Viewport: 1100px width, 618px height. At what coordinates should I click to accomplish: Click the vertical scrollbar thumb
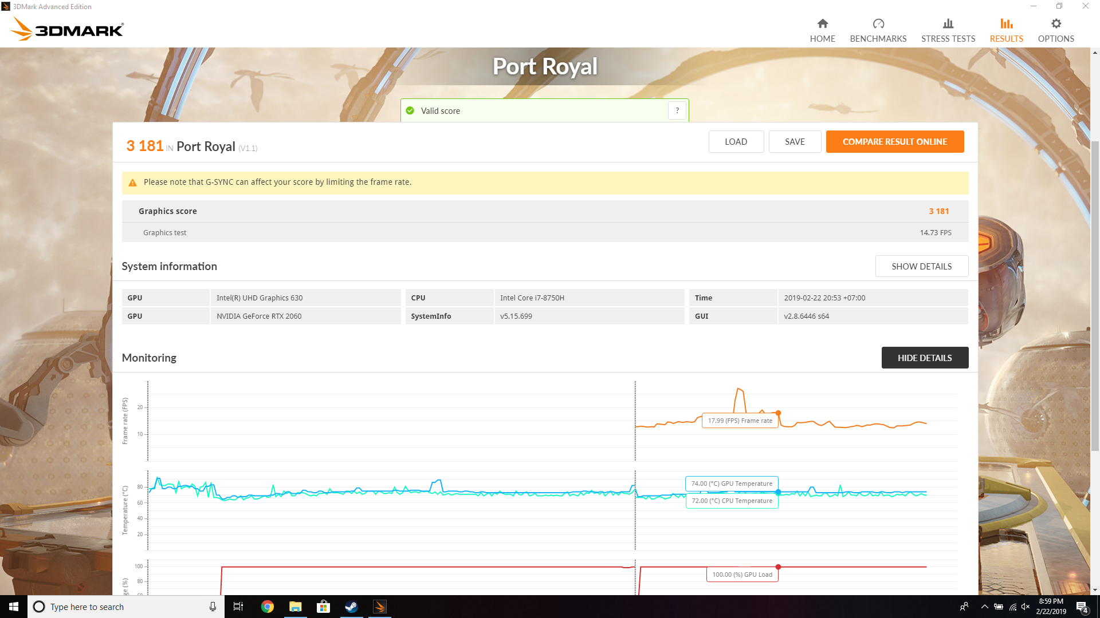pos(1095,295)
